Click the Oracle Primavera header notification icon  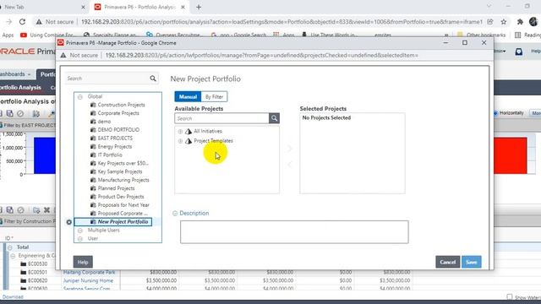click(x=518, y=52)
